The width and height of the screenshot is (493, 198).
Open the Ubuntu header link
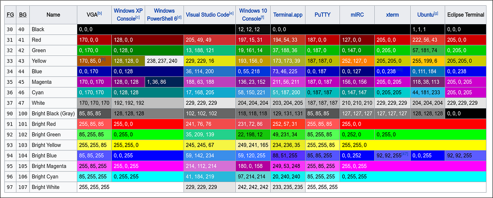pyautogui.click(x=425, y=15)
